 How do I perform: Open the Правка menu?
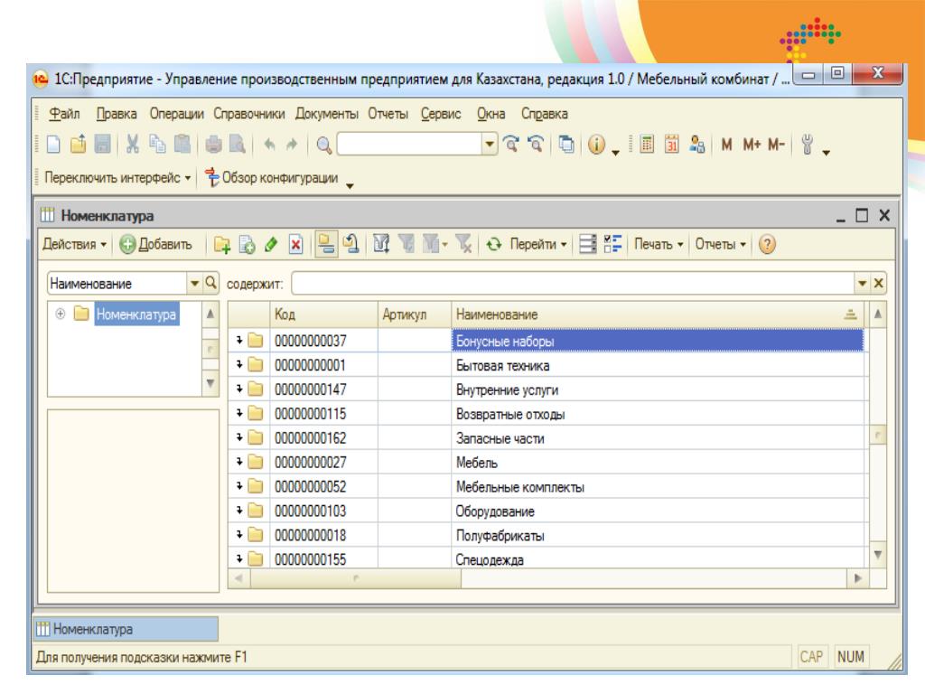pos(117,114)
